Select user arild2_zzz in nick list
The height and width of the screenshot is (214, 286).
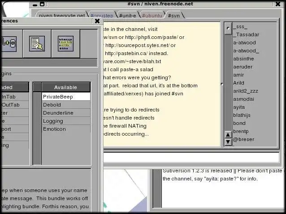pos(246,91)
